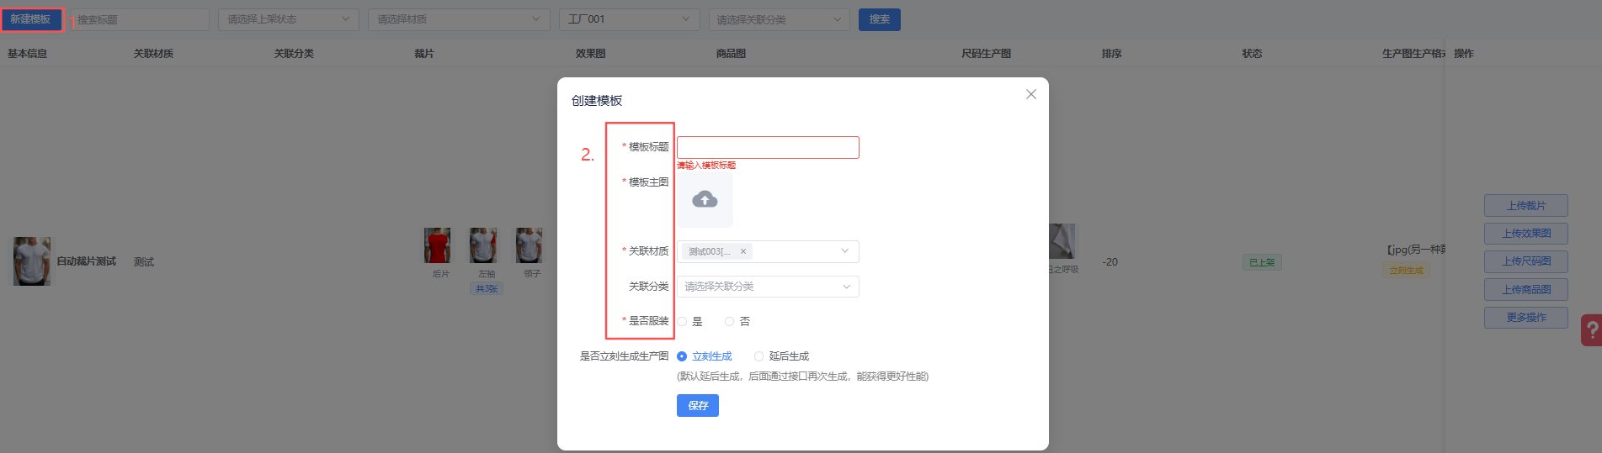Click the 尺码生产图 column header
Viewport: 1602px width, 453px height.
pyautogui.click(x=987, y=54)
